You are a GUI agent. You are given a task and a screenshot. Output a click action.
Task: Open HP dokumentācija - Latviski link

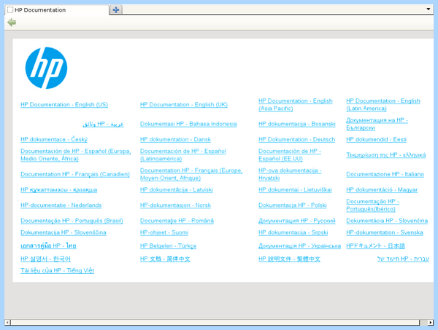(177, 190)
